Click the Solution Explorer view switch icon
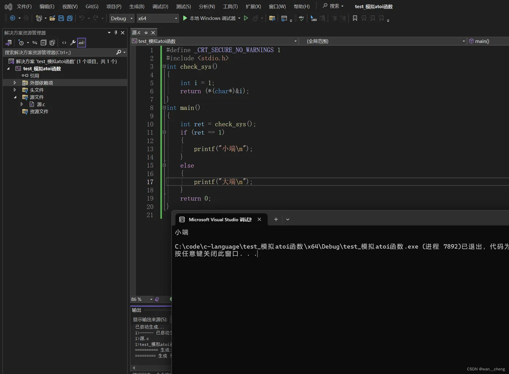 coord(9,42)
